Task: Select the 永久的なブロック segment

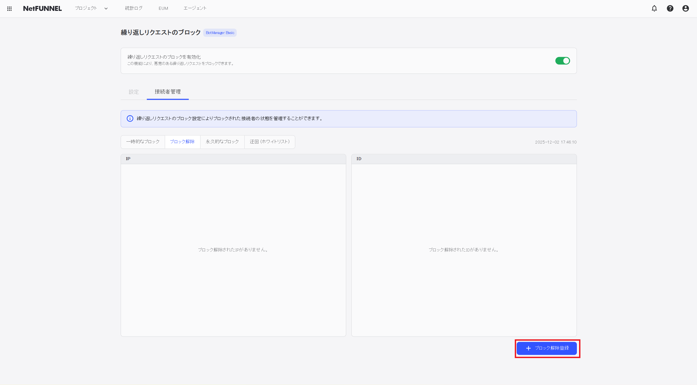Action: [222, 142]
